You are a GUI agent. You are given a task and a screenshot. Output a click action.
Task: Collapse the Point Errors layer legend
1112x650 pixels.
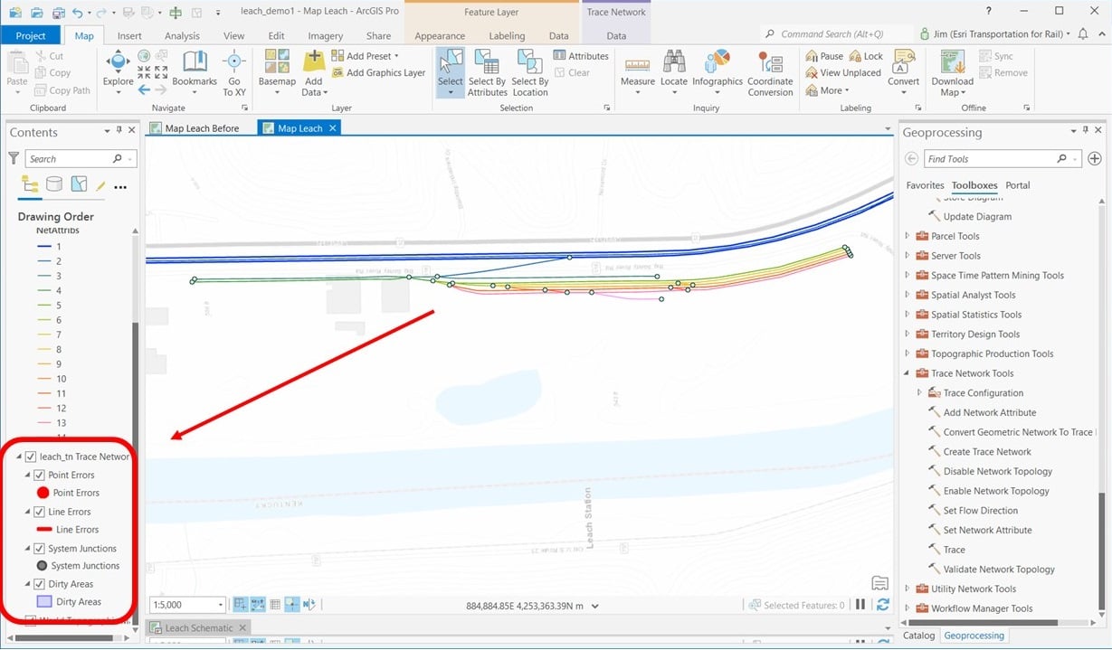tap(28, 475)
